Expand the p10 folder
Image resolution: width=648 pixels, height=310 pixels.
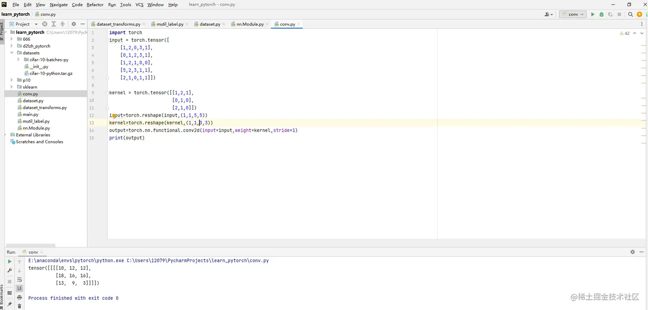coord(12,80)
